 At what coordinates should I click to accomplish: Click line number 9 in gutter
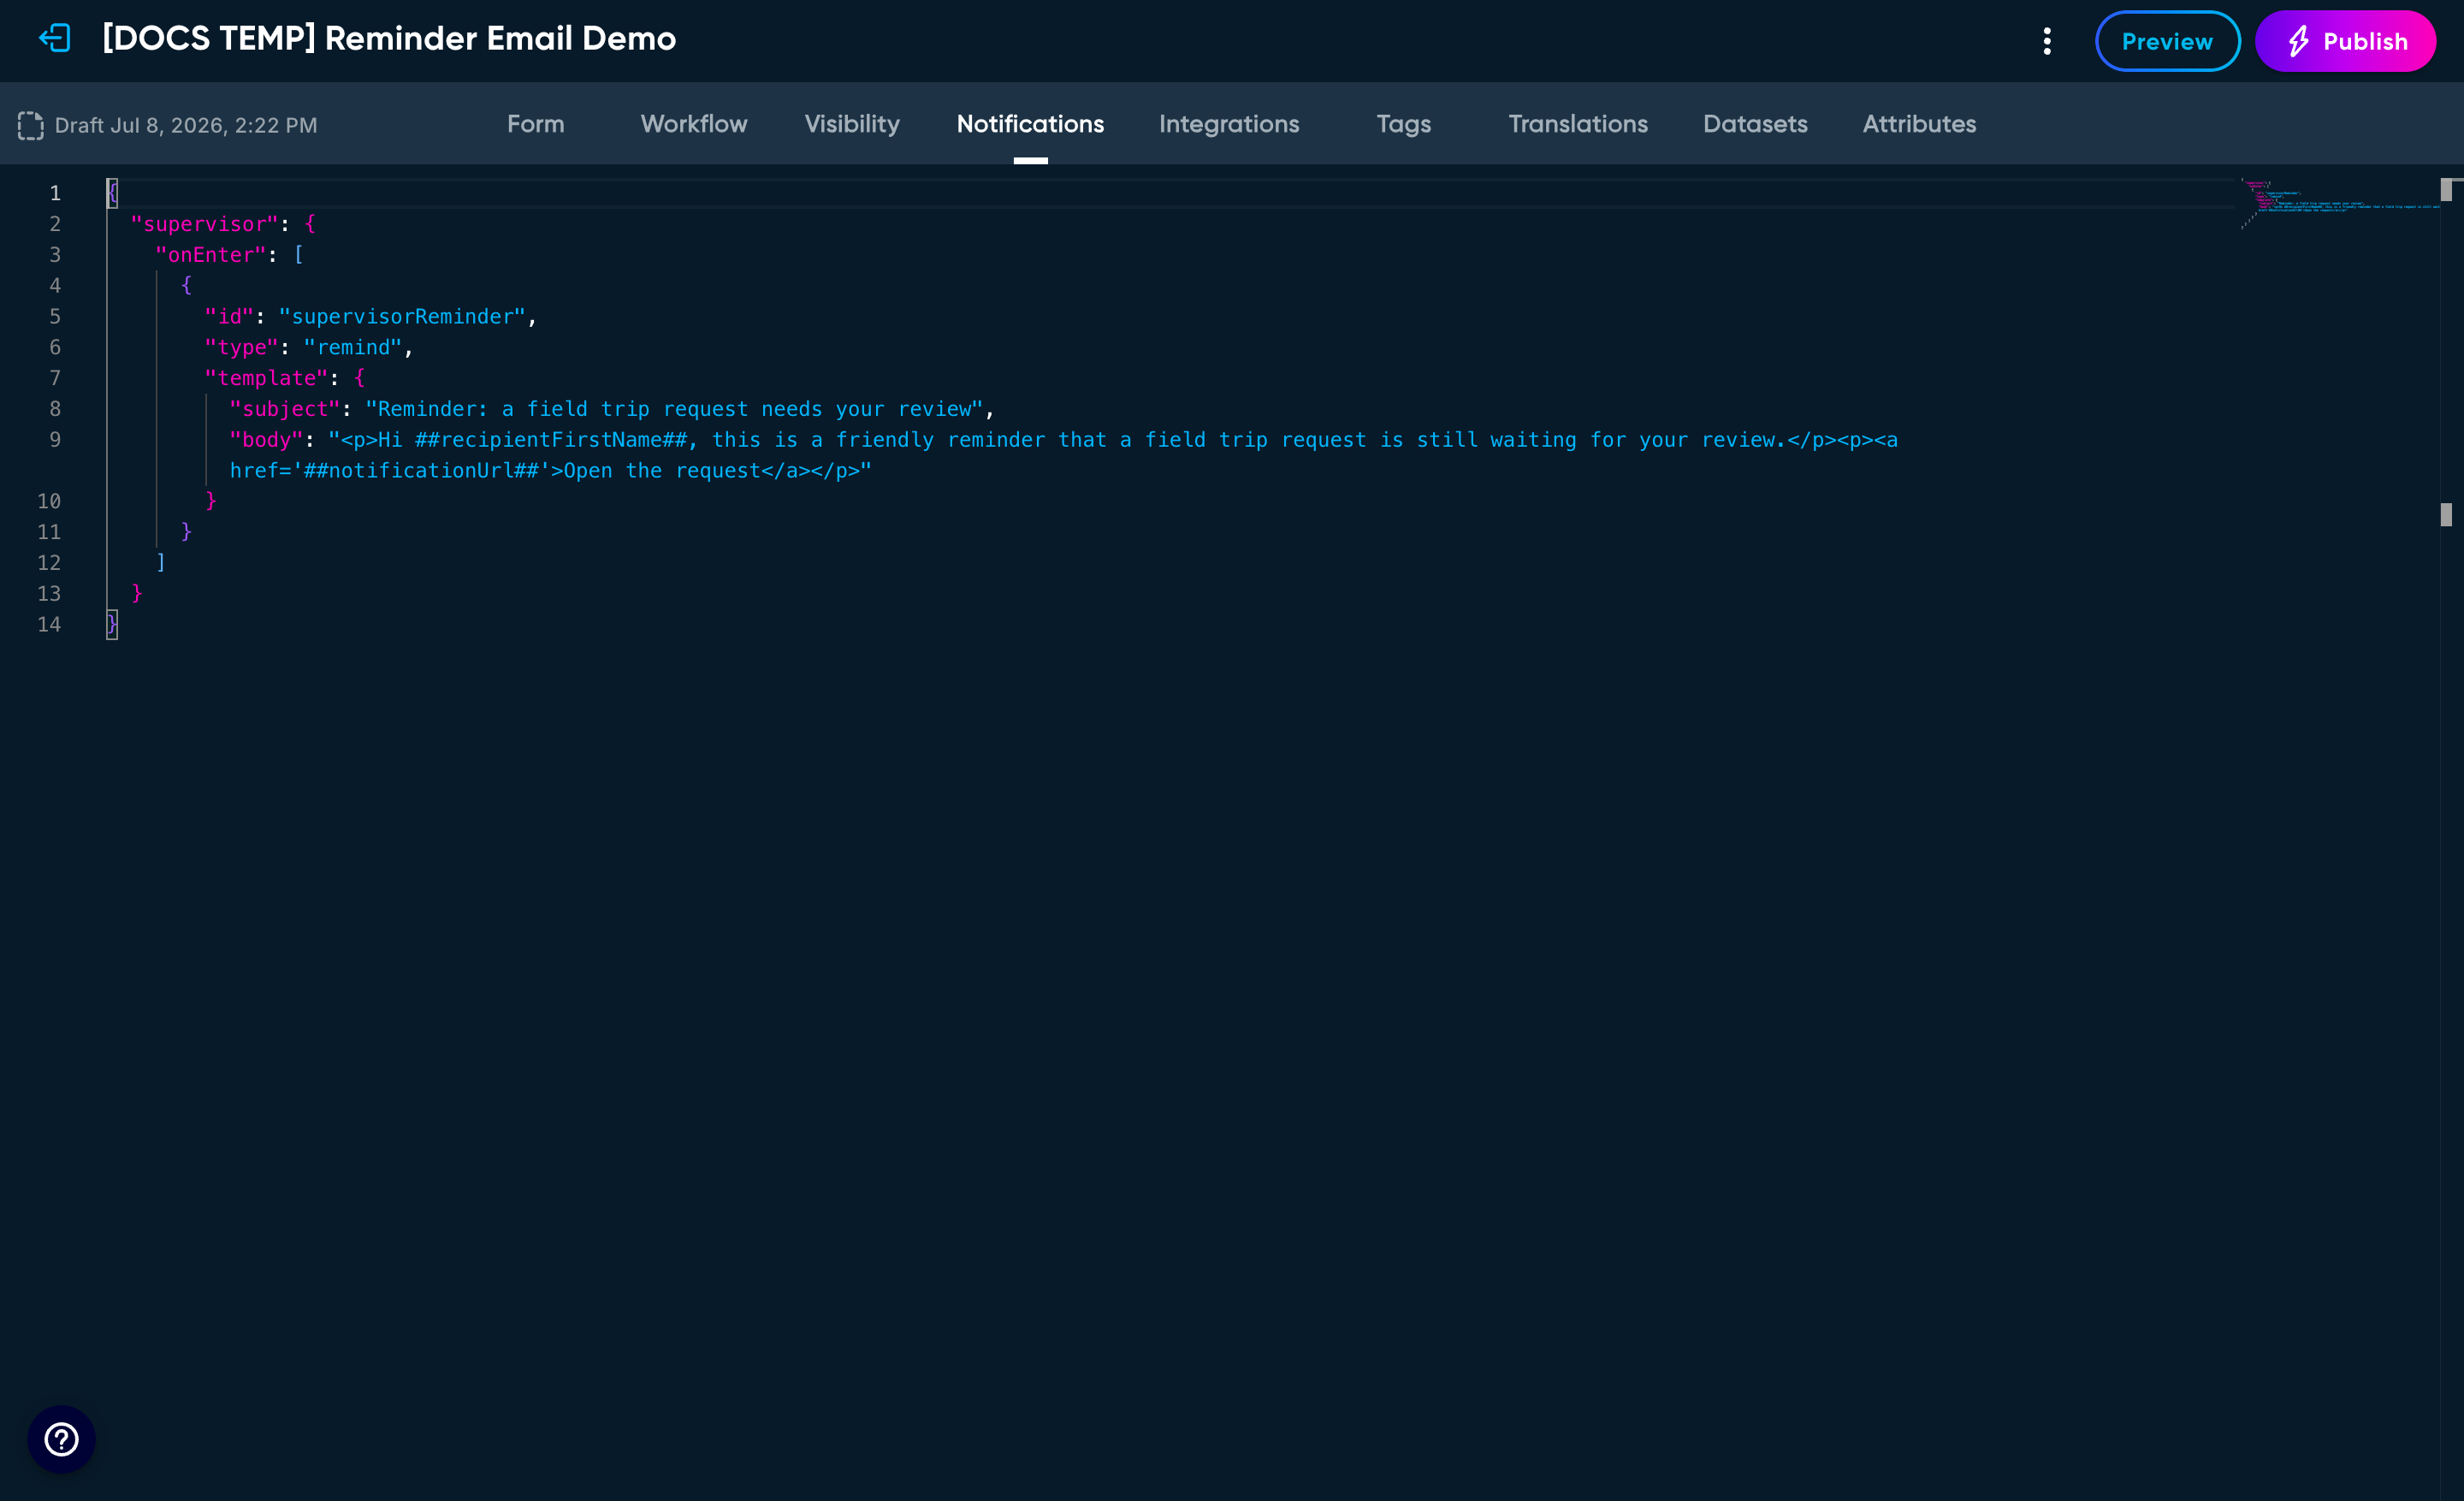coord(55,440)
